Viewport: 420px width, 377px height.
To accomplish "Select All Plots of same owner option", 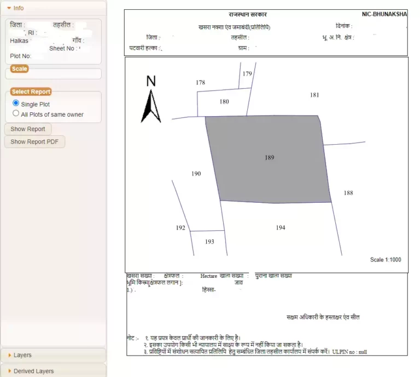I will pyautogui.click(x=16, y=113).
